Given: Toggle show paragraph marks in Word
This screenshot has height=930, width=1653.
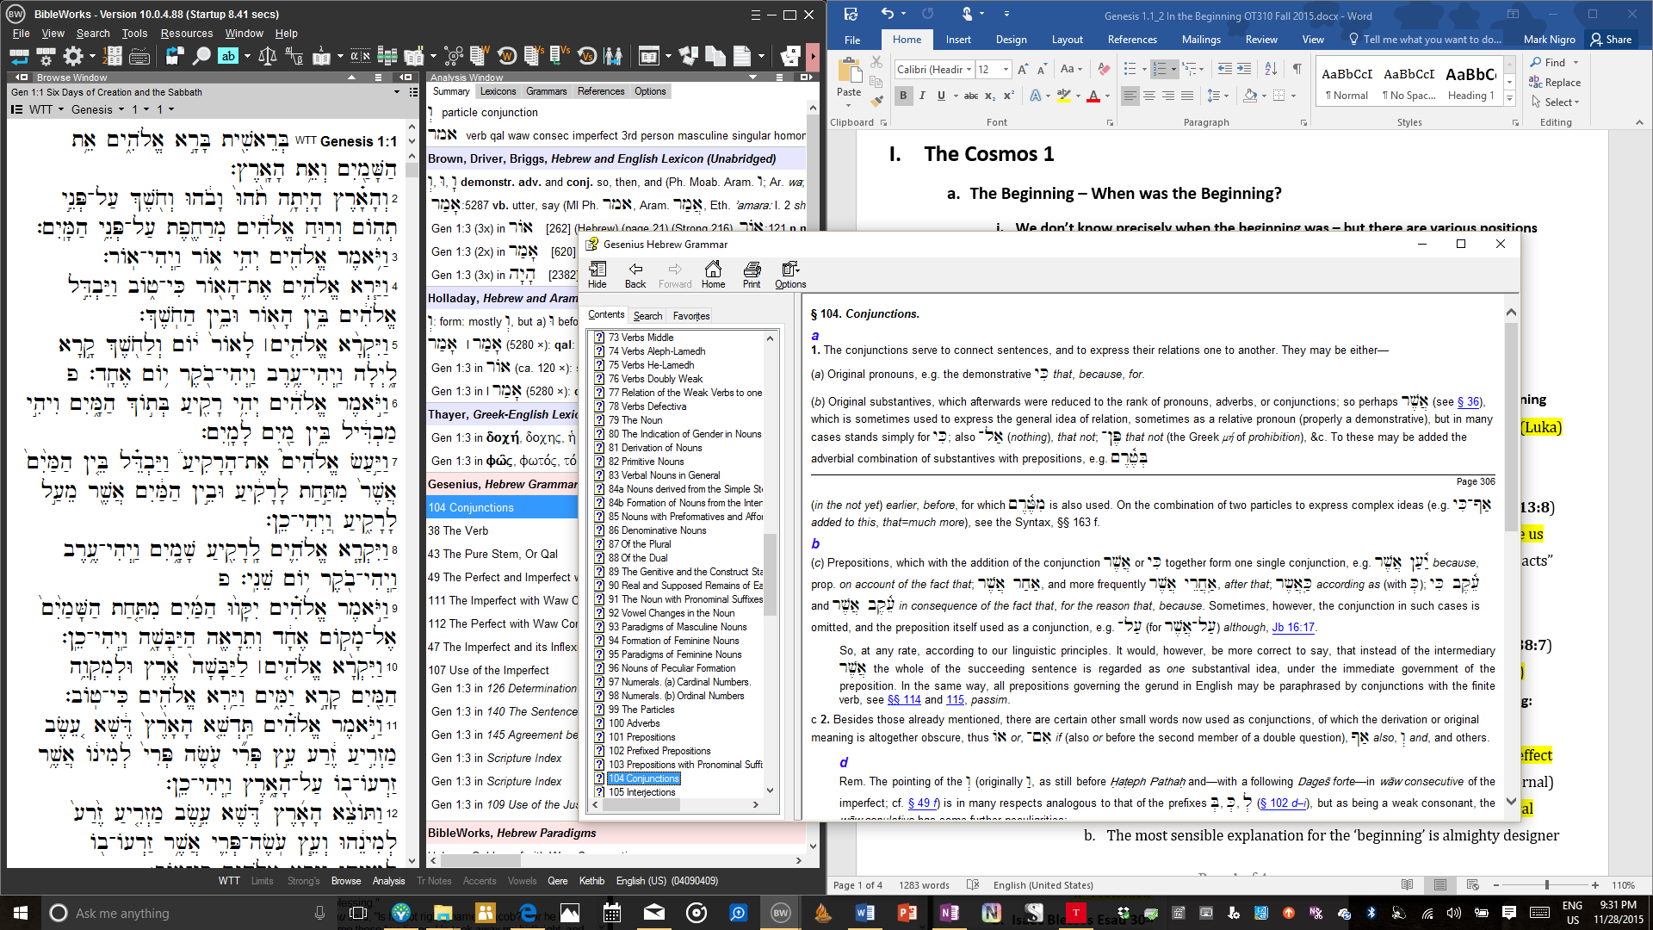Looking at the screenshot, I should [1297, 69].
